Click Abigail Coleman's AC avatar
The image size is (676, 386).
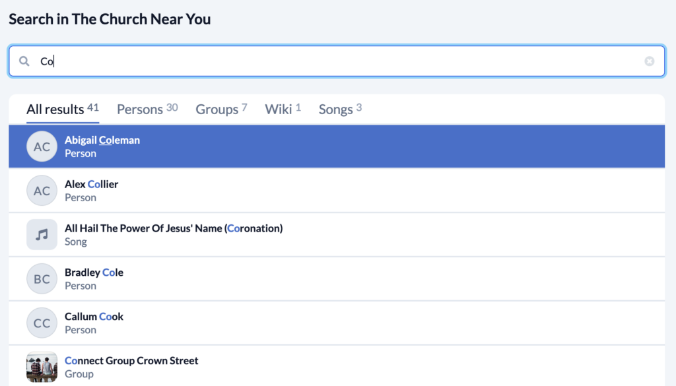click(42, 146)
